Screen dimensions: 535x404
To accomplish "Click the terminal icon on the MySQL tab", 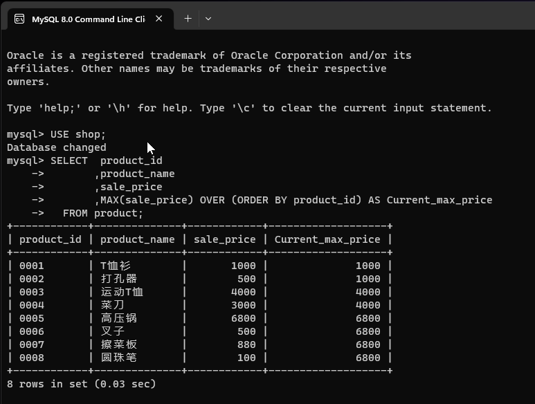I will (20, 19).
